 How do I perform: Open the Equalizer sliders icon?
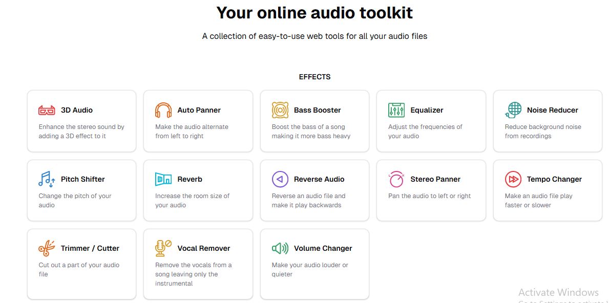tap(396, 110)
